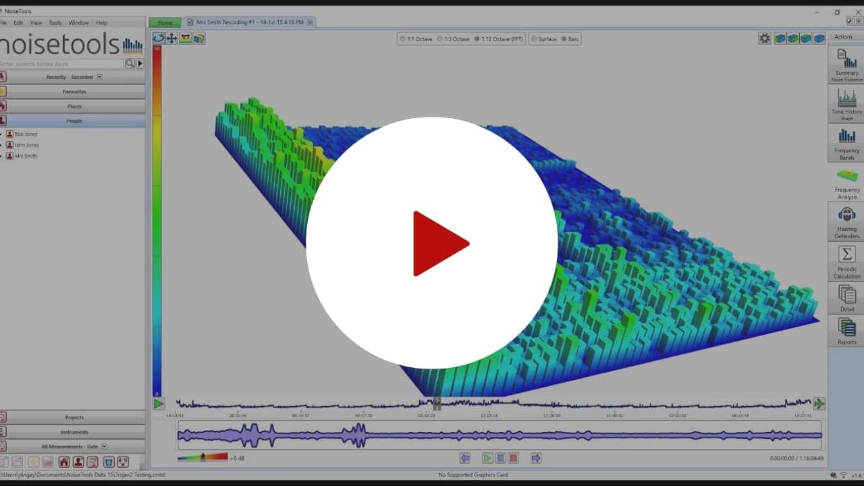
Task: Open the All Measurements - Date dropdown arrow
Action: (x=104, y=446)
